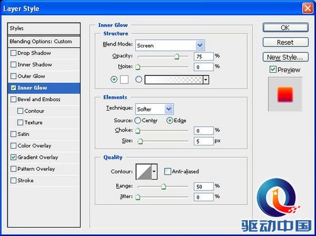
Task: Select the gradient glow radio button
Action: pyautogui.click(x=138, y=80)
